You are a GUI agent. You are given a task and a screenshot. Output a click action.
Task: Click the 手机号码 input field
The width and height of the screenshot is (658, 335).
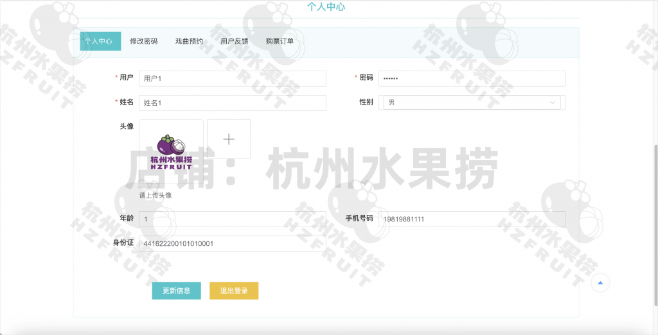pyautogui.click(x=472, y=219)
